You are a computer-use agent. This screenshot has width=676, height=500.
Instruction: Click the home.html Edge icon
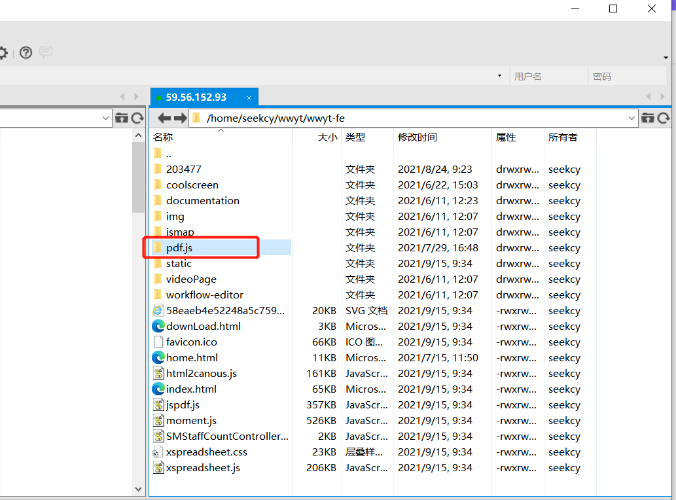(158, 358)
